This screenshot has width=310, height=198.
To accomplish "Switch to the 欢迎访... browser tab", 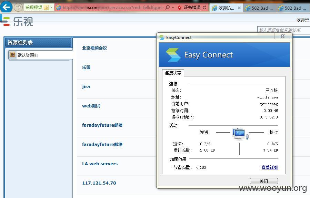I will [x=226, y=8].
